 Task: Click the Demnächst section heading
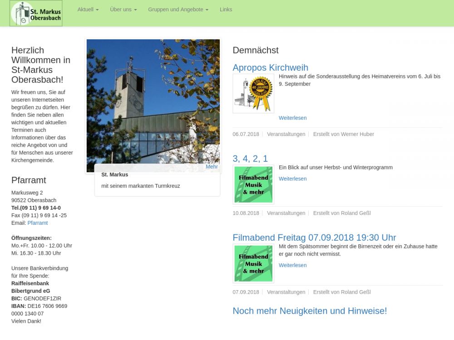click(256, 50)
